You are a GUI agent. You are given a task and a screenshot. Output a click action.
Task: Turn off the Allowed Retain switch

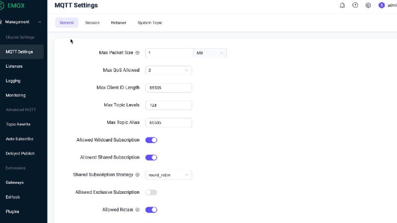pyautogui.click(x=151, y=210)
